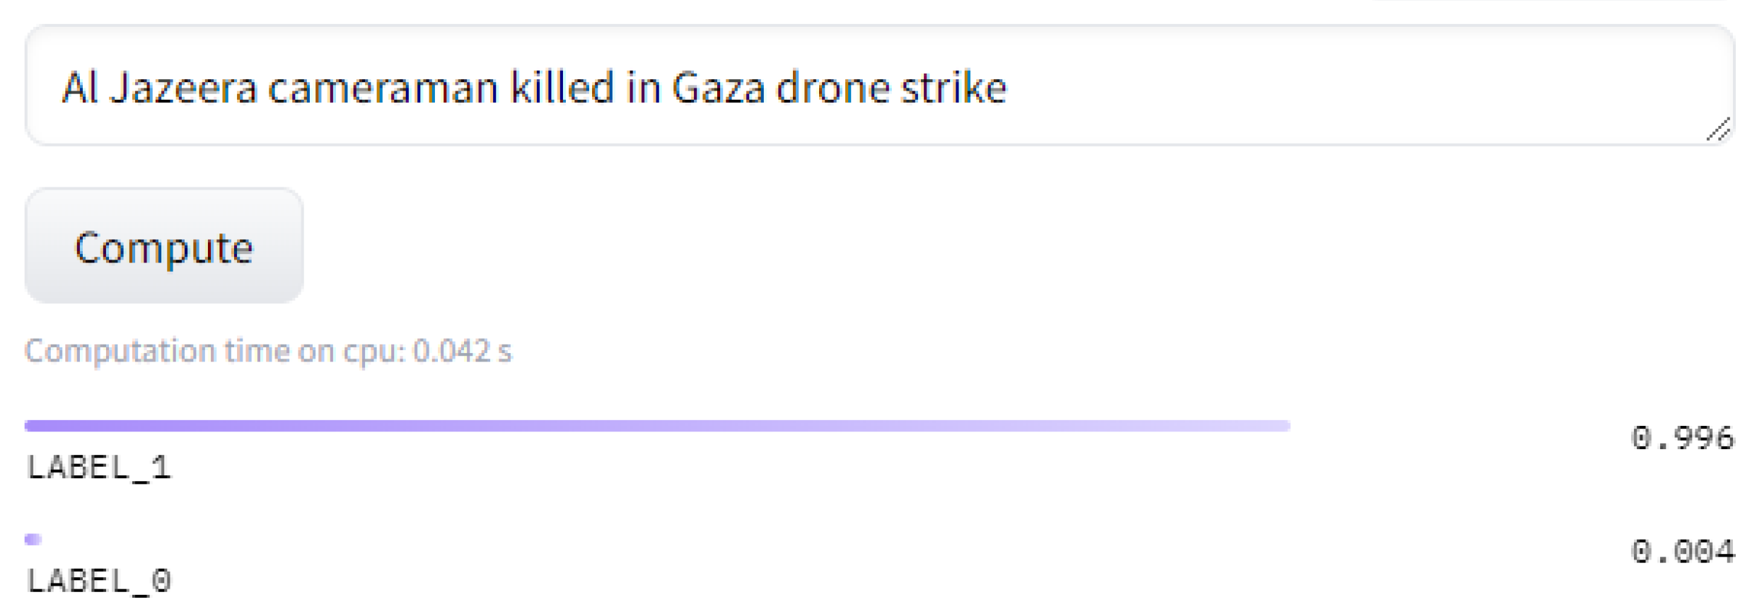Viewport: 1757px width, 614px height.
Task: Place cursor on the word "Gaza"
Action: point(718,88)
